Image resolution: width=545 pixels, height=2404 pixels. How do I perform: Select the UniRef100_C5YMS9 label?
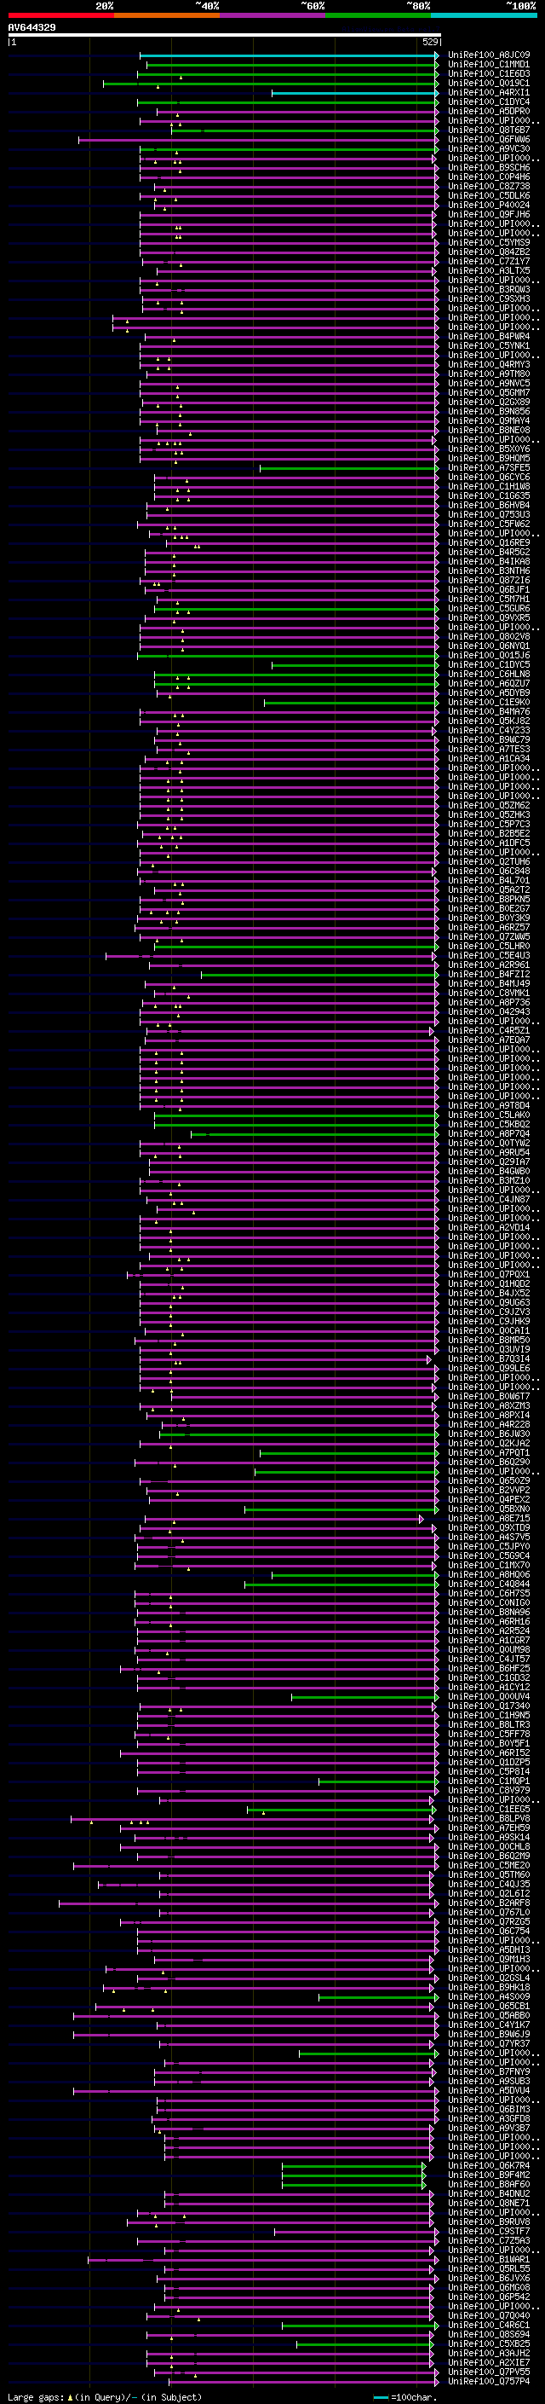point(488,243)
